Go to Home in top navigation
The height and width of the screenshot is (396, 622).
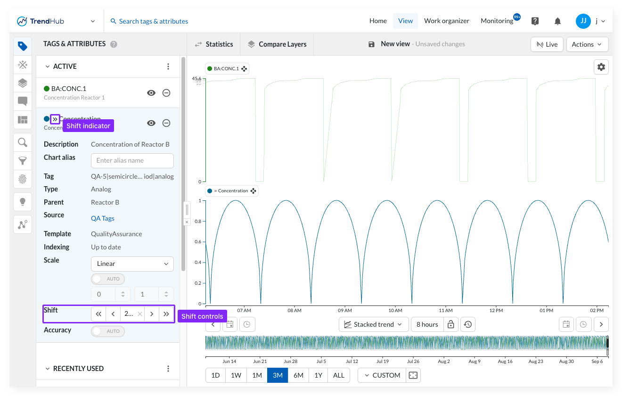(378, 21)
